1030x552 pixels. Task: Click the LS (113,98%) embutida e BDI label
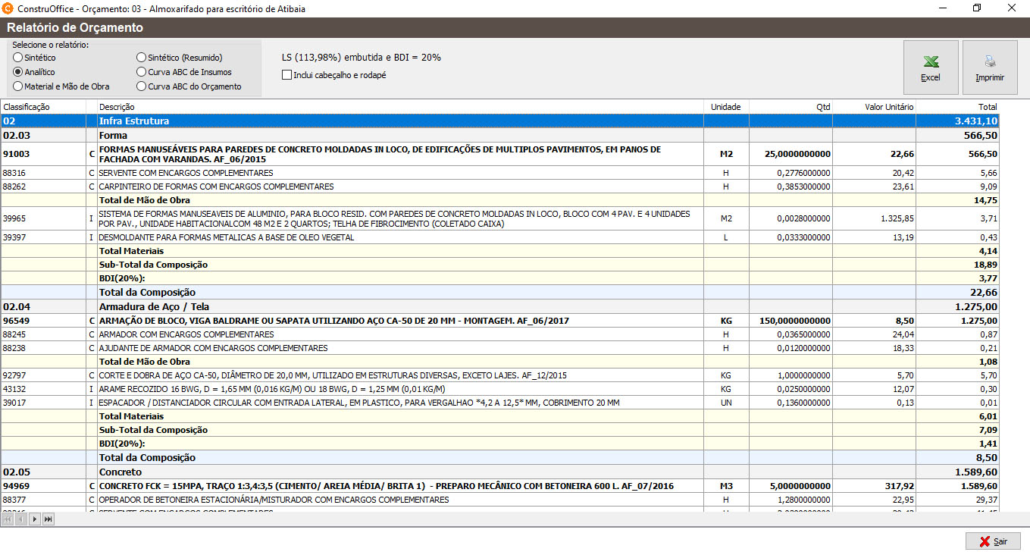pyautogui.click(x=361, y=58)
